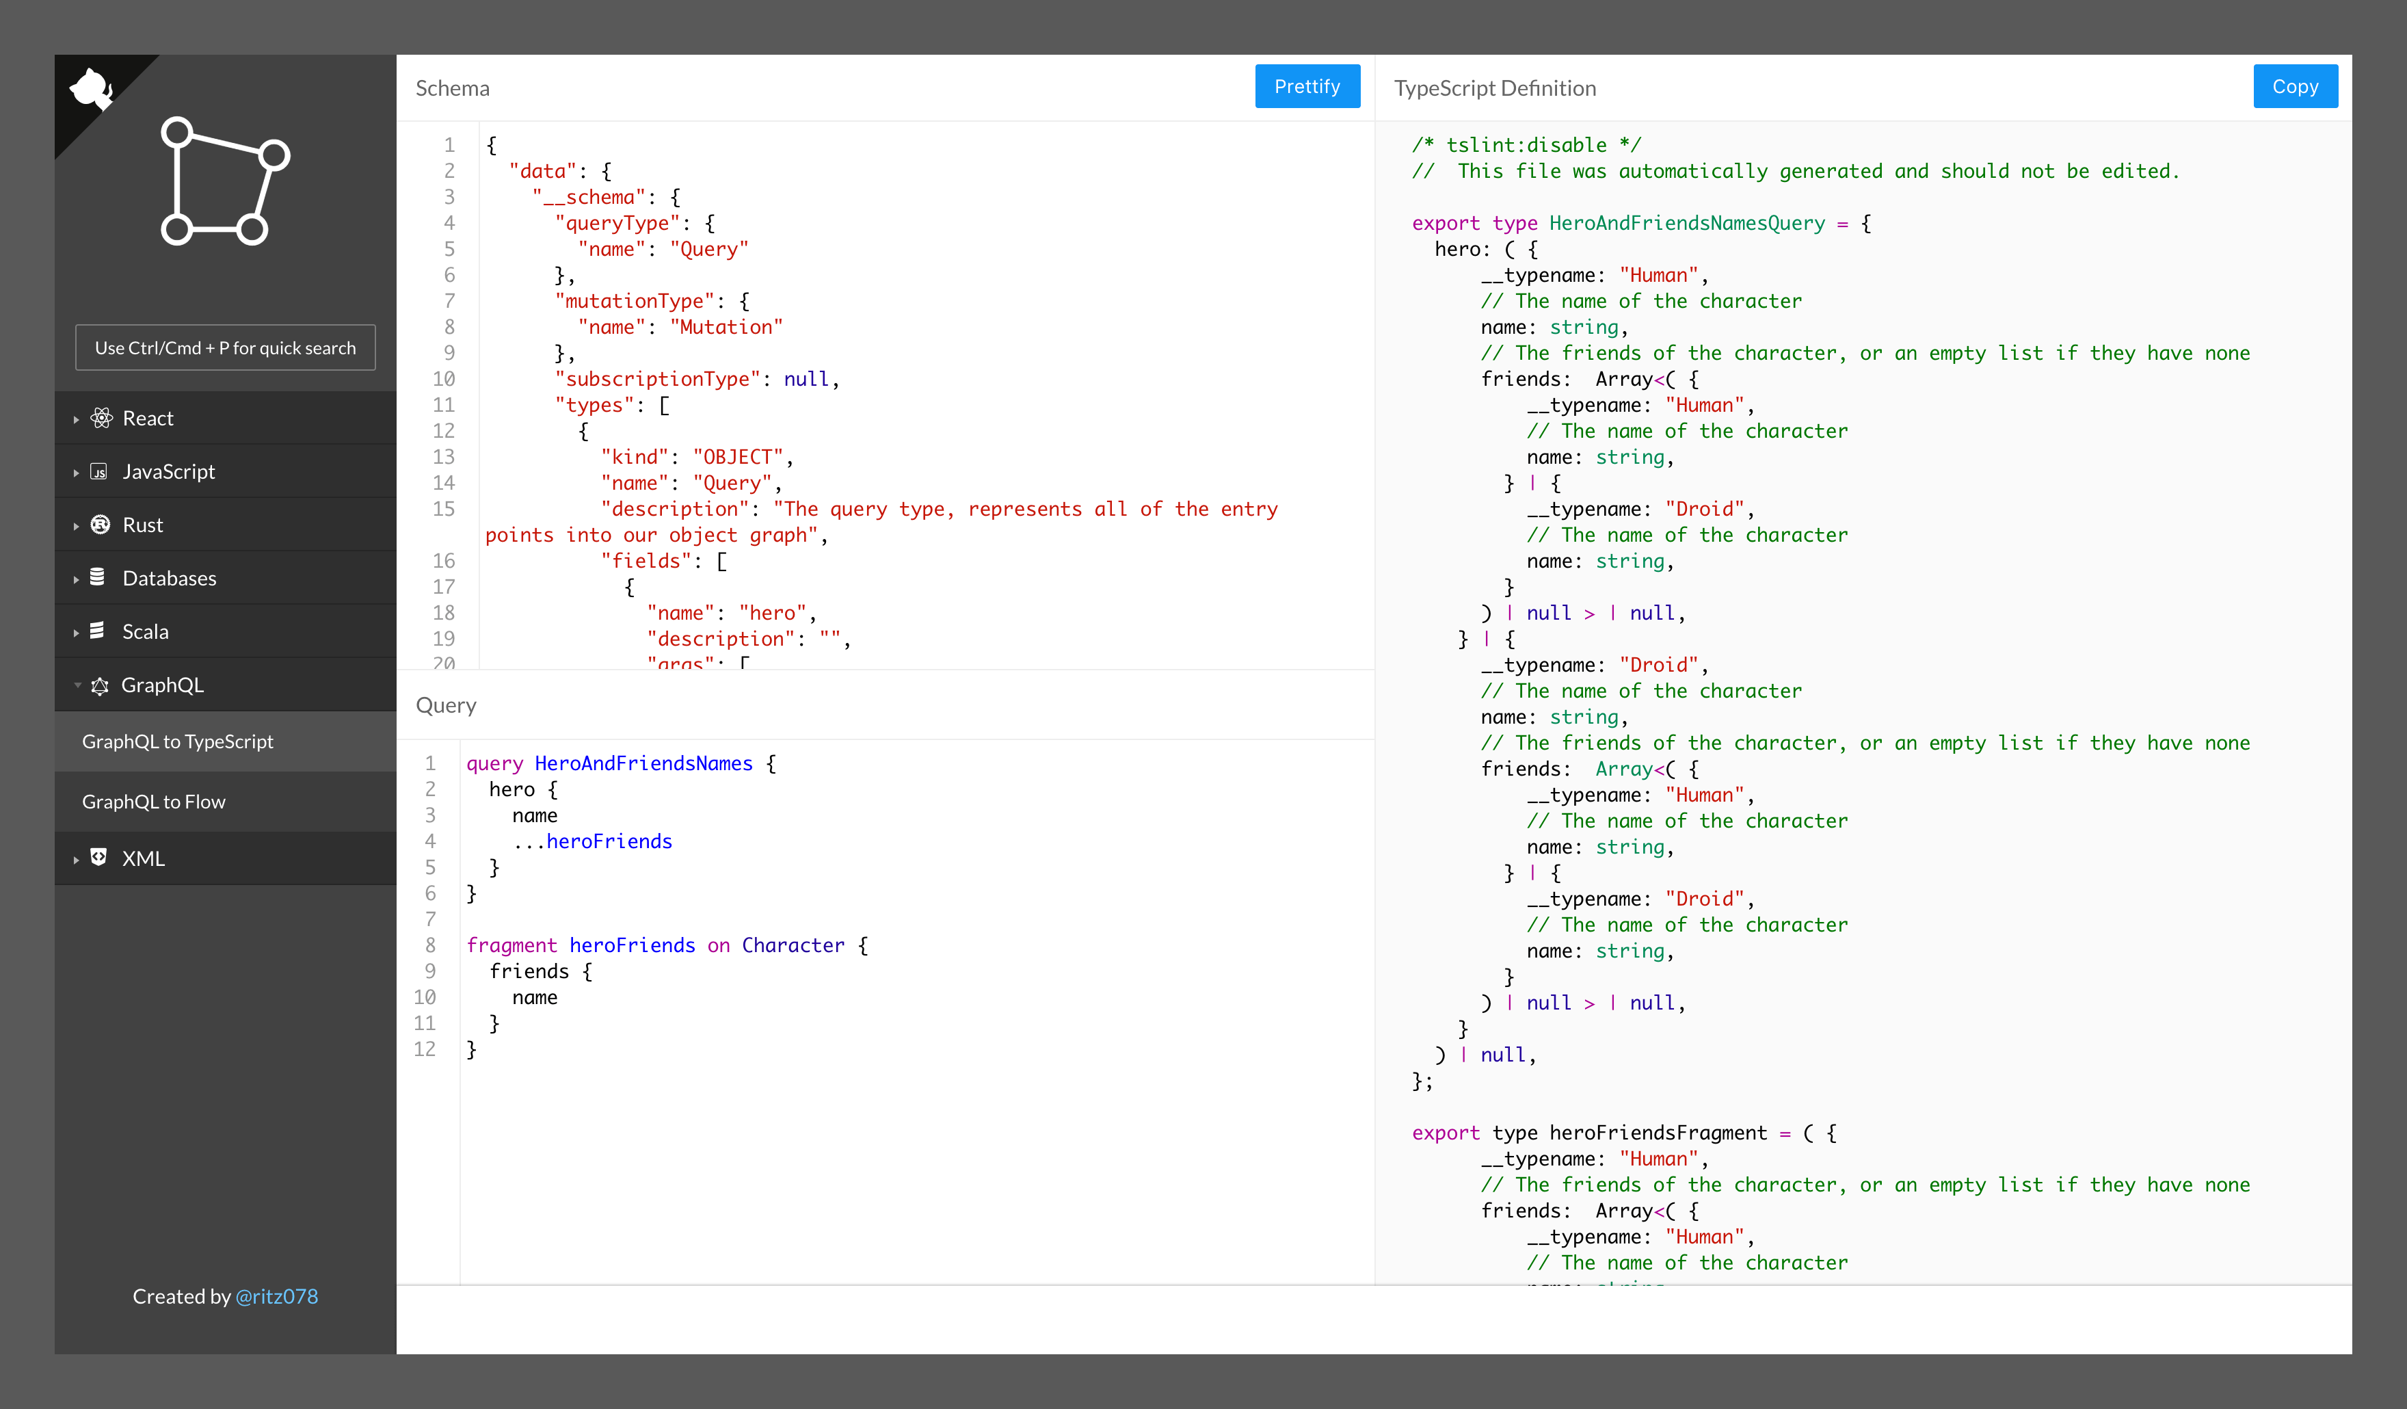
Task: Expand the React category arrow
Action: 77,419
